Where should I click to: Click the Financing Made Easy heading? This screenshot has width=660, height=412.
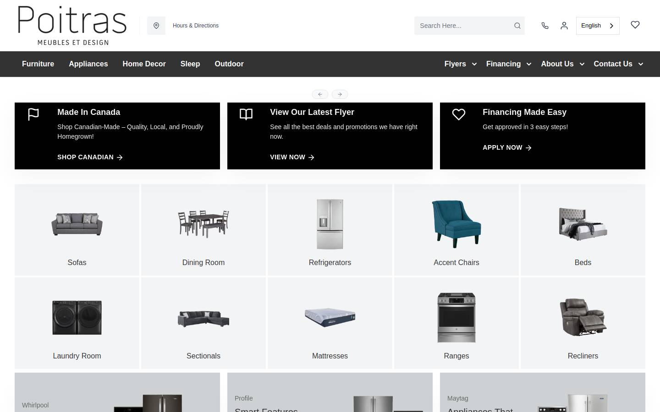[x=524, y=112]
